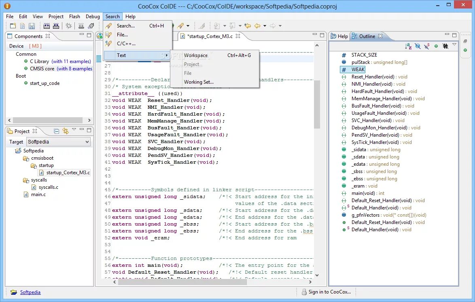Viewport: 475px width, 302px height.
Task: Choose Search... from the Search menu
Action: click(138, 26)
